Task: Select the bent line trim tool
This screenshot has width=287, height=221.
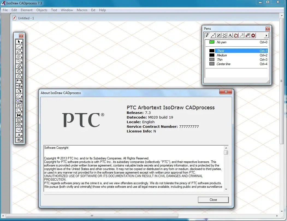Action: click(x=19, y=130)
